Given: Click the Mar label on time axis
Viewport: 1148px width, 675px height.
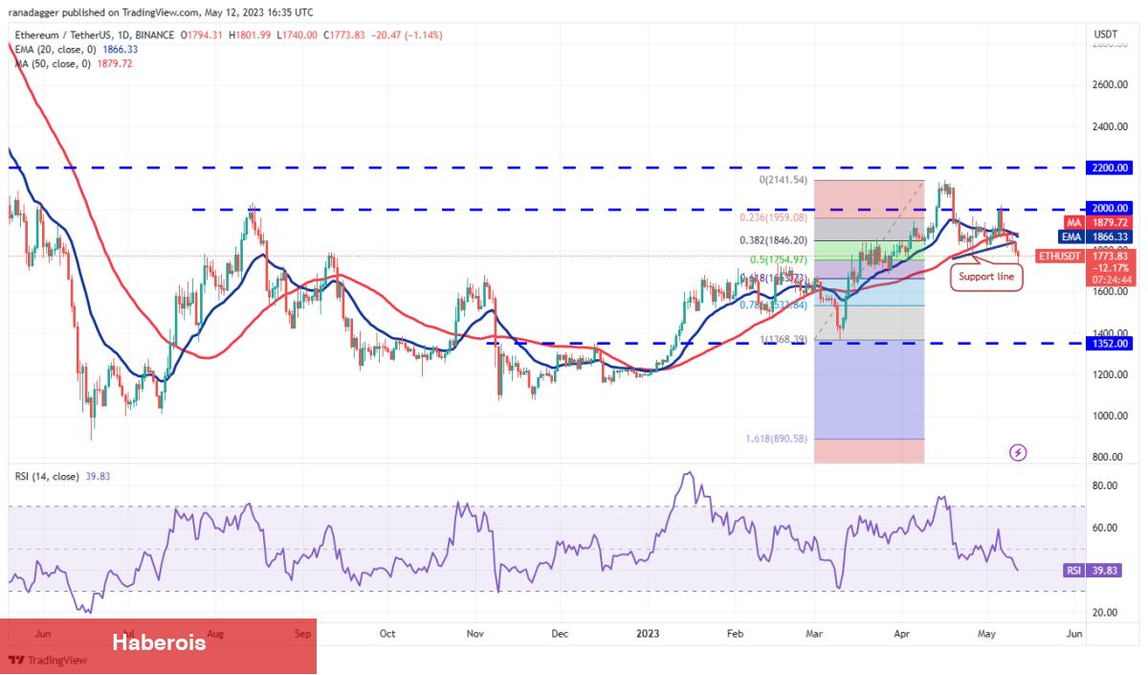Looking at the screenshot, I should [814, 634].
